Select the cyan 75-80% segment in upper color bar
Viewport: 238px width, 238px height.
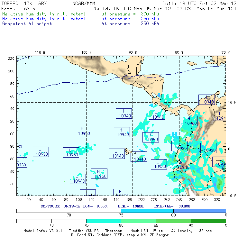147,210
